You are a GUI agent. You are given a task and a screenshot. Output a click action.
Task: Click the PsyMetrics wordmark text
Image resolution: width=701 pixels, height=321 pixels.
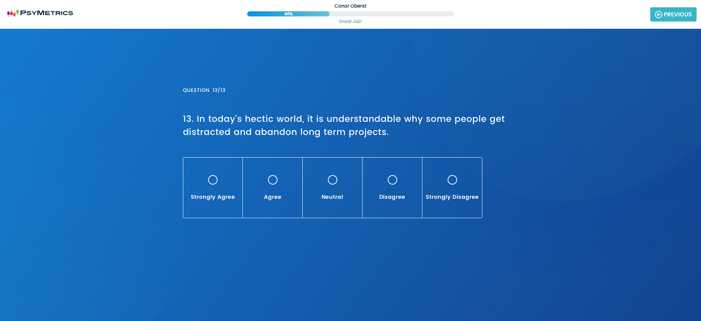[x=46, y=13]
